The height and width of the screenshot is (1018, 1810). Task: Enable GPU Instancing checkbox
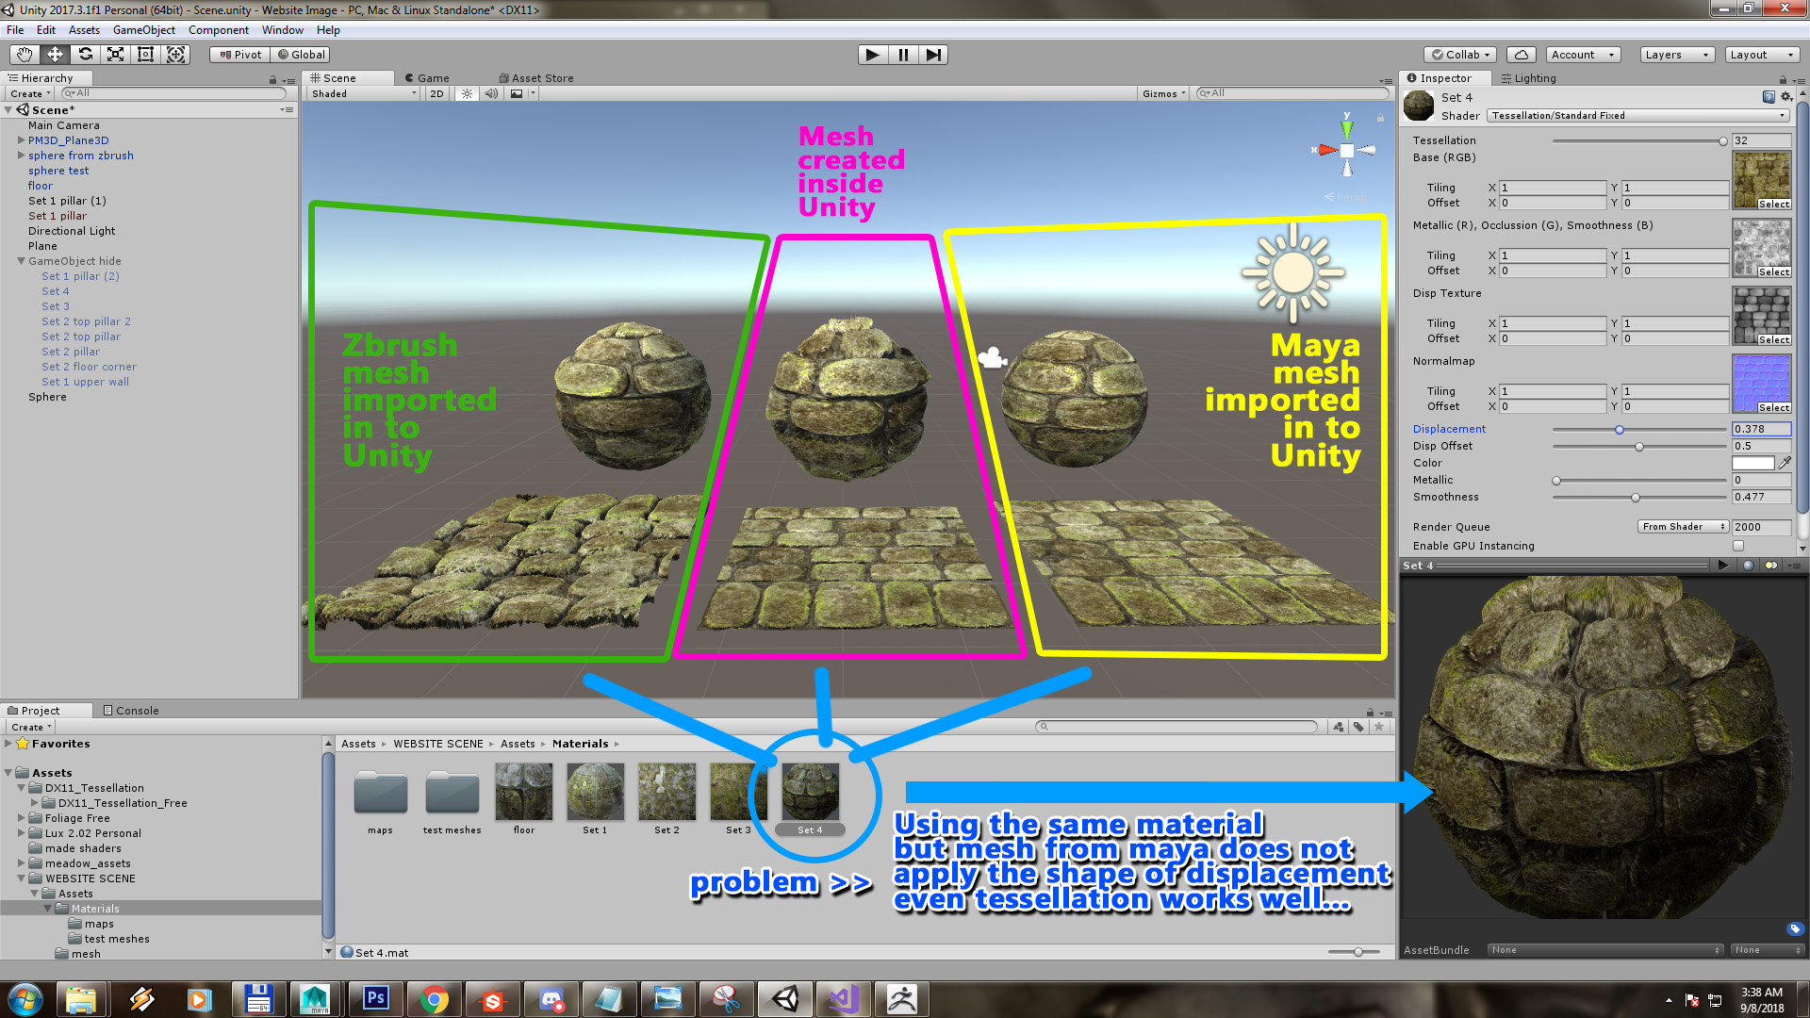(x=1738, y=546)
